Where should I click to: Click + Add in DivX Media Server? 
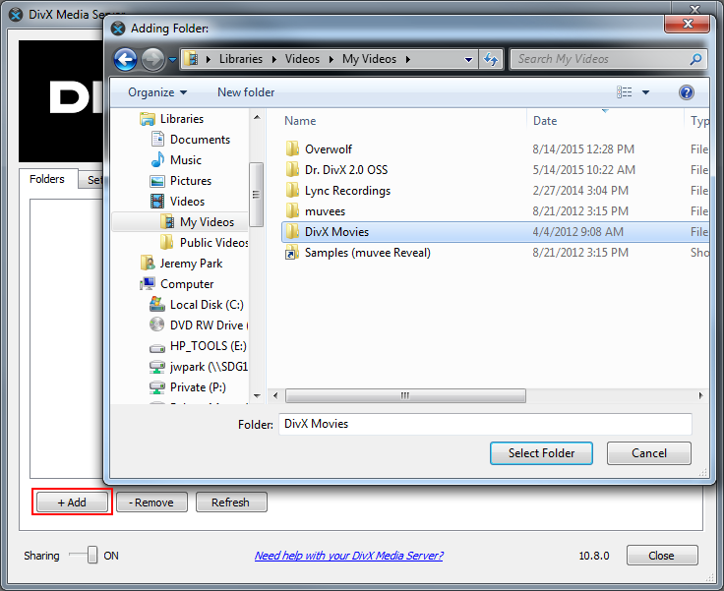[x=72, y=502]
